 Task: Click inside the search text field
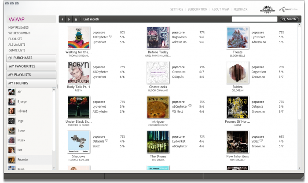(254, 19)
